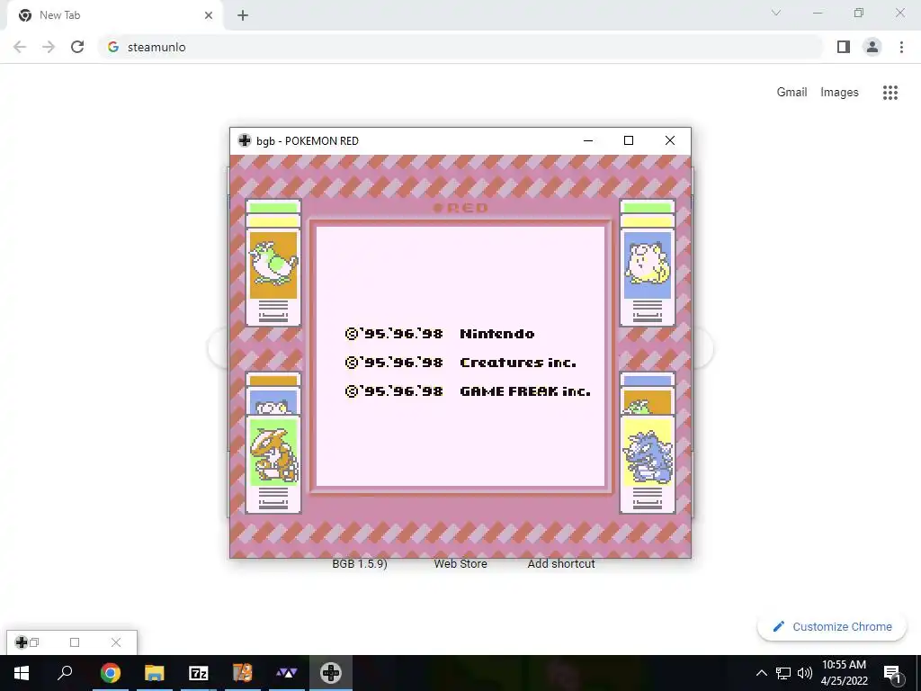The image size is (921, 691).
Task: Maximize the bgb POKEMON RED window
Action: (629, 140)
